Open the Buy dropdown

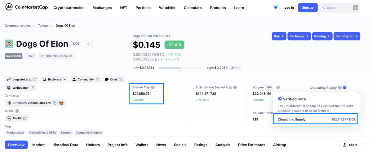[x=279, y=36]
